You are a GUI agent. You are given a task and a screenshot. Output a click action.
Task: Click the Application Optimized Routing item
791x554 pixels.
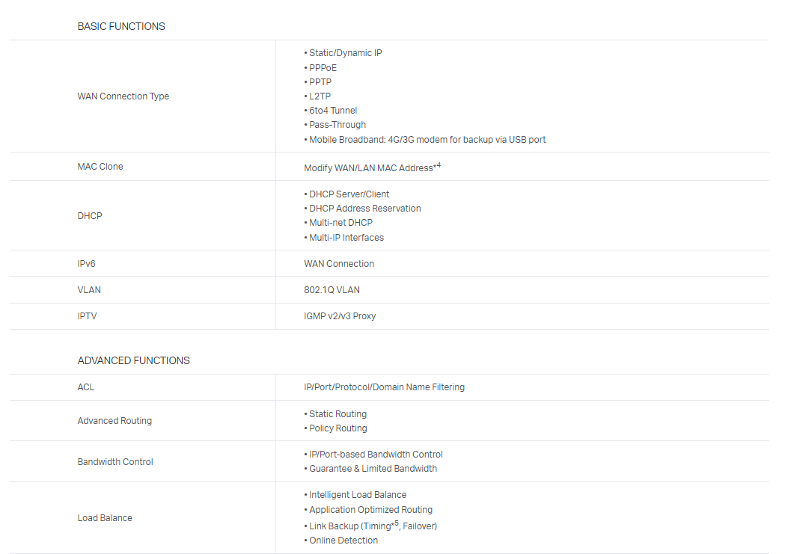click(x=370, y=510)
